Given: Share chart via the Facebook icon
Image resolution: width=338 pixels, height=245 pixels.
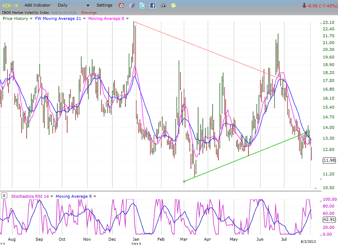Looking at the screenshot, I should (x=152, y=5).
